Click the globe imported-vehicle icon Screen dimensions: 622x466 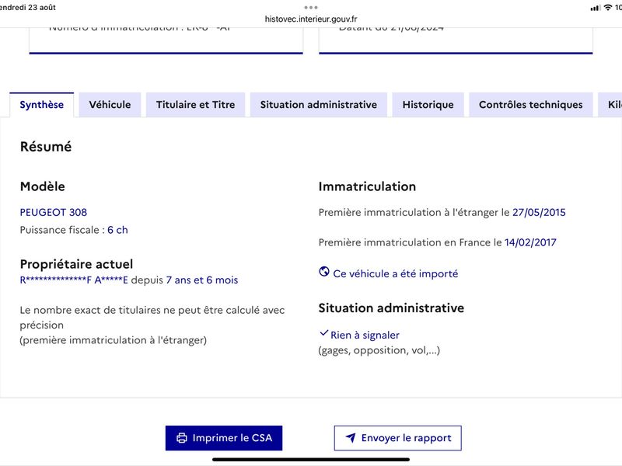[x=324, y=271]
